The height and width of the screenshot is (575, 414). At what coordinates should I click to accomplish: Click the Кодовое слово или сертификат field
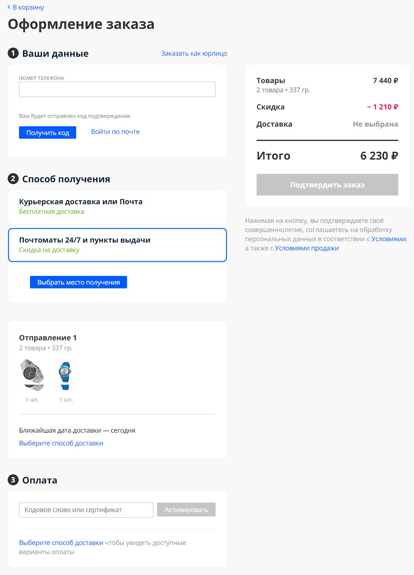click(86, 510)
